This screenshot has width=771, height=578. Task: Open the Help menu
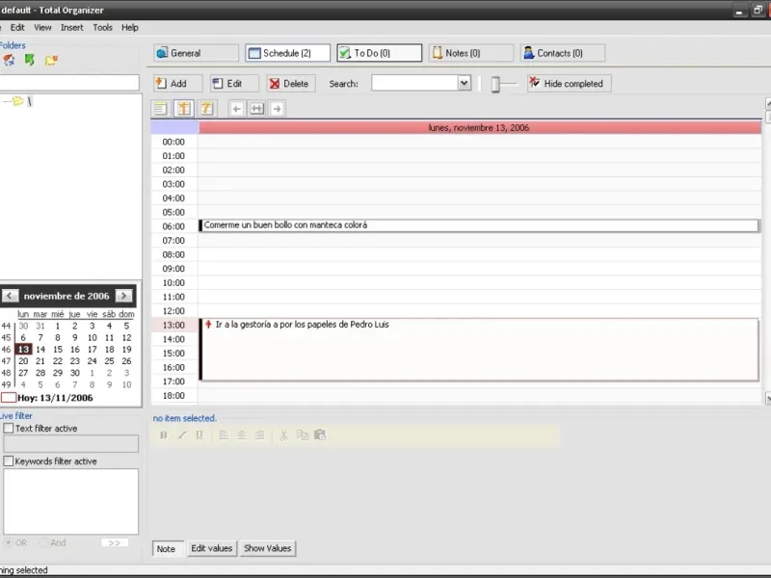tap(130, 28)
